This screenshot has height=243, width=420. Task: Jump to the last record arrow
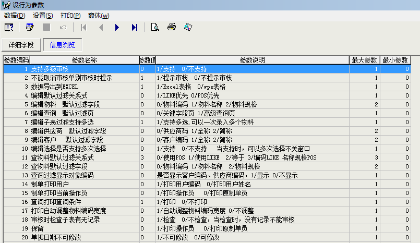click(134, 27)
